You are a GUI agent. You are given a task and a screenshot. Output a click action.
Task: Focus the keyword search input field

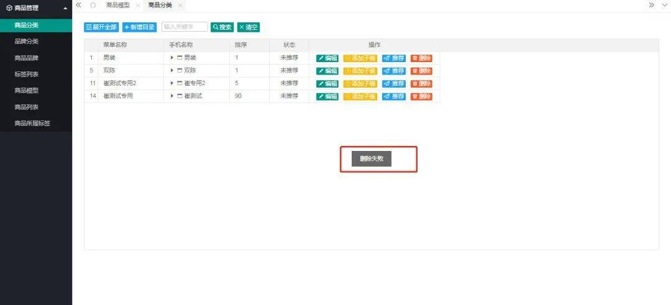click(185, 27)
